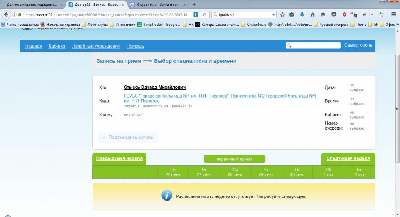
Task: Click the Подтвердить запись button
Action: pos(128,137)
